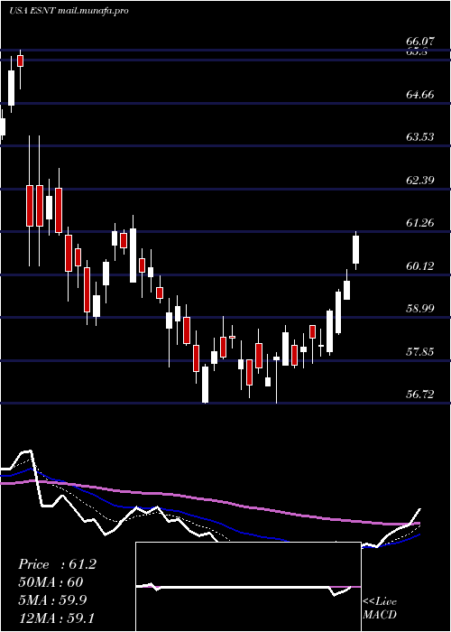The width and height of the screenshot is (451, 632).
Task: Select the 64.66 price level label
Action: click(420, 95)
